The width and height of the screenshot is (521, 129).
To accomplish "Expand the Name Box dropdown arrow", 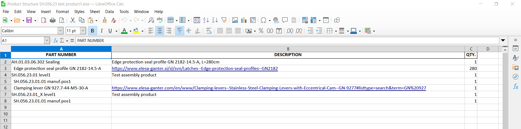I will tap(47, 41).
